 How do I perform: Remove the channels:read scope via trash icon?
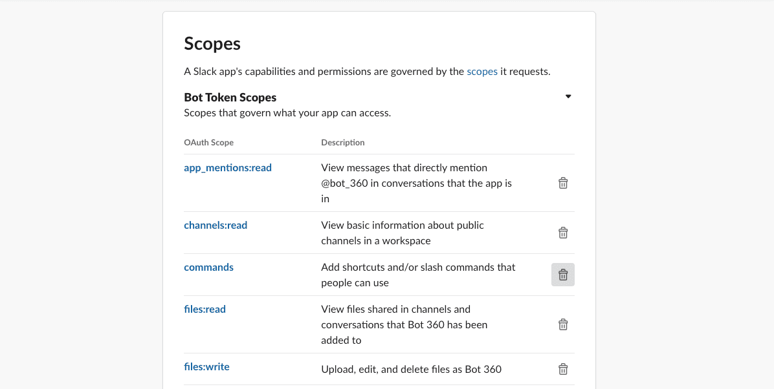[x=563, y=233]
